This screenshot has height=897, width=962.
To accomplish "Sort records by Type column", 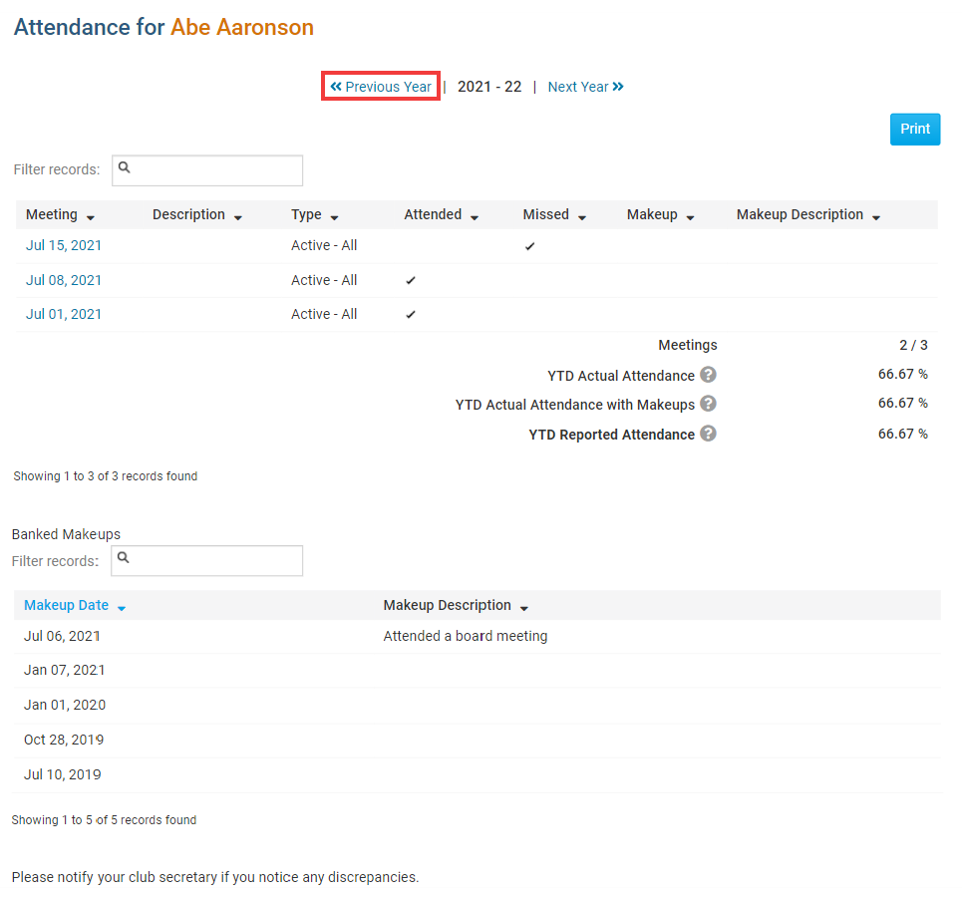I will coord(334,216).
